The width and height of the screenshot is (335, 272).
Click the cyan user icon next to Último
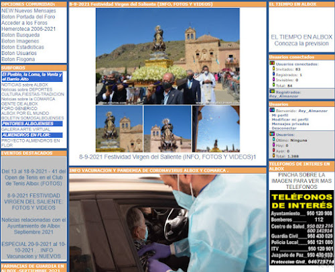pos(273,140)
